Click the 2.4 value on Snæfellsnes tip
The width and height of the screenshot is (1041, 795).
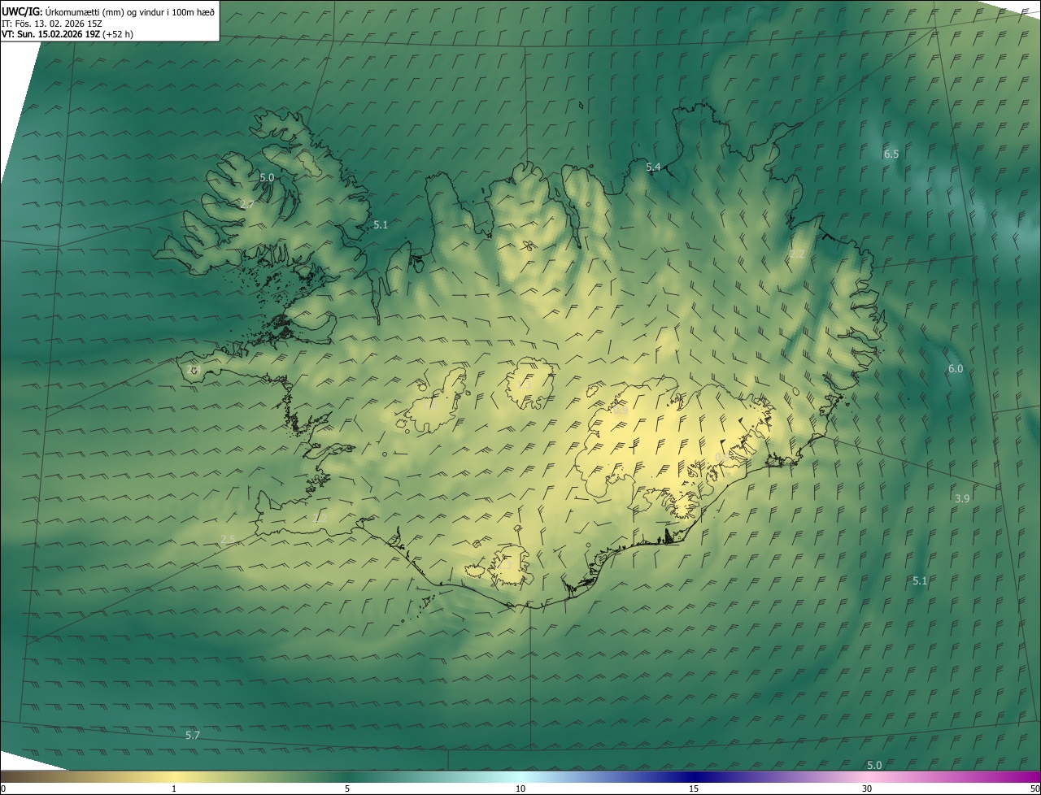pyautogui.click(x=193, y=370)
